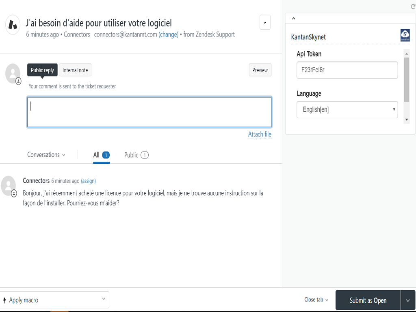Open the Language dropdown showing English[en]

coord(347,110)
